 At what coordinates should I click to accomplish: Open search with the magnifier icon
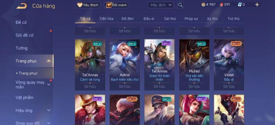point(180,5)
